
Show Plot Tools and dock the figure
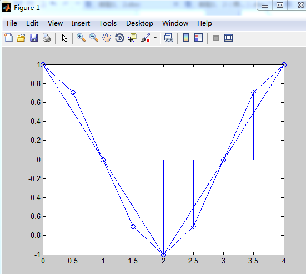point(228,38)
